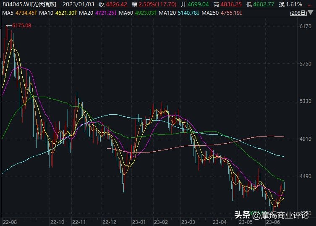
Task: Click the 23-03 date axis label
Action: click(188, 222)
